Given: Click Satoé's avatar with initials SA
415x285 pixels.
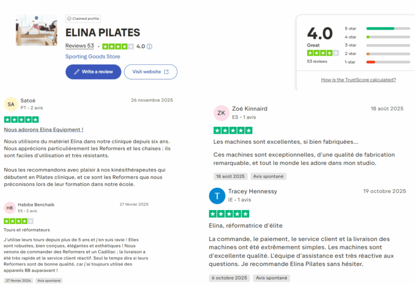Looking at the screenshot, I should click(x=11, y=104).
